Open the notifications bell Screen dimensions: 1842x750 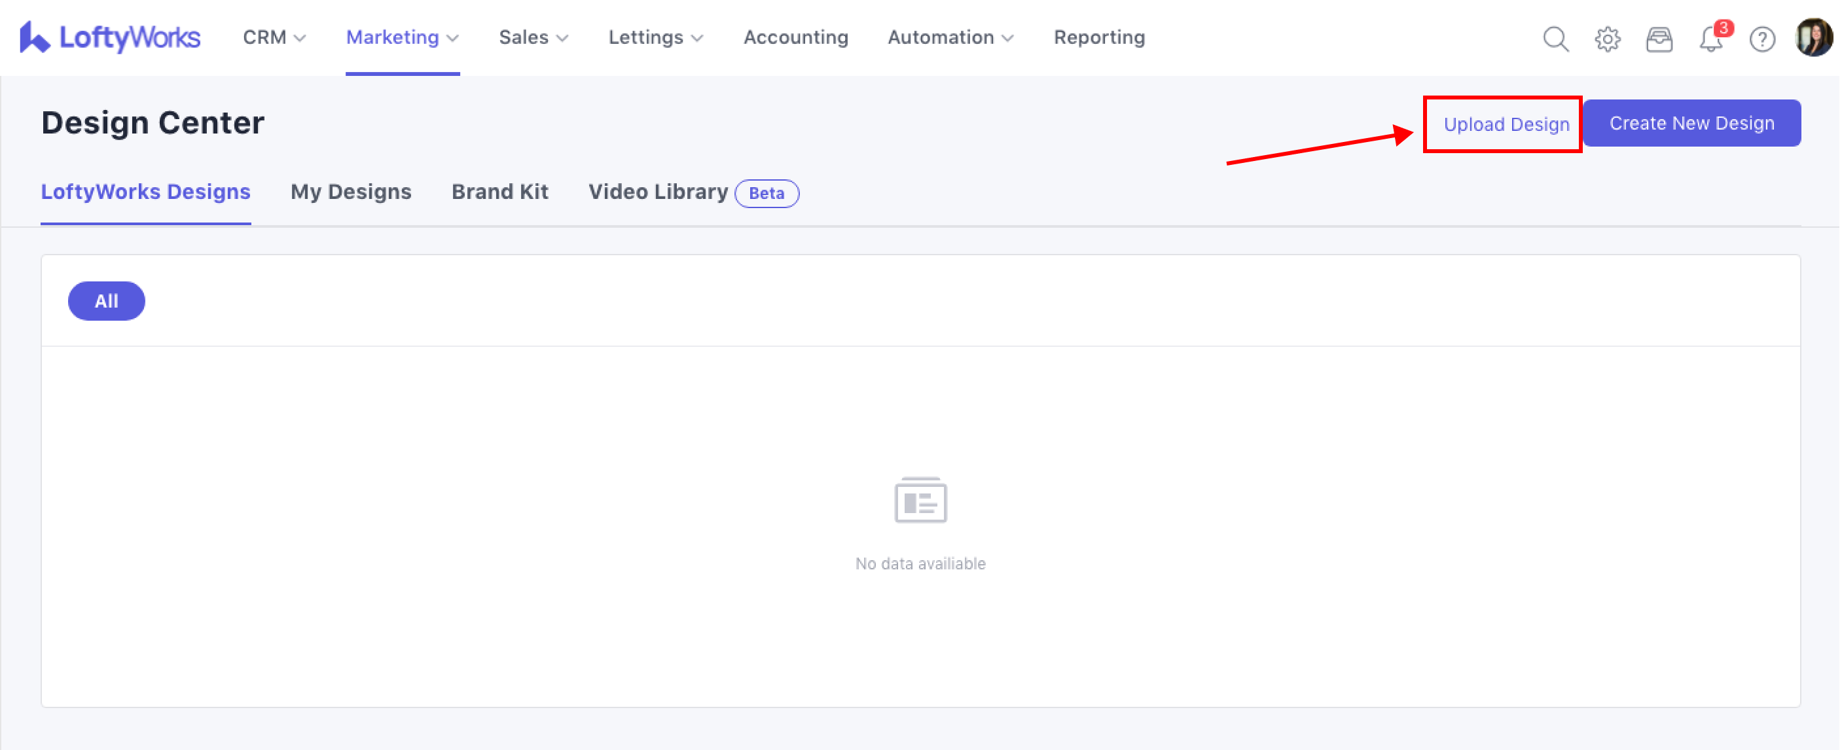1711,39
